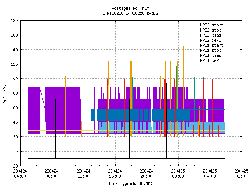Select the NPD2 bias legend label
The image size is (249, 187).
210,35
